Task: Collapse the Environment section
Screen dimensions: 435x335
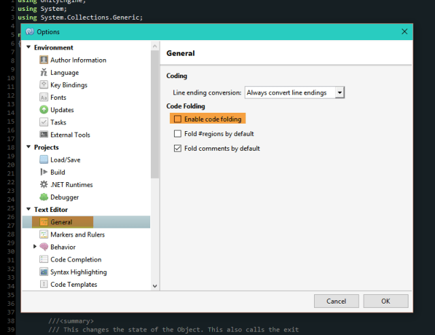Action: point(29,47)
